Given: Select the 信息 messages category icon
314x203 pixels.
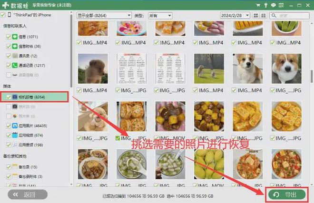Looking at the screenshot, I should click(15, 37).
